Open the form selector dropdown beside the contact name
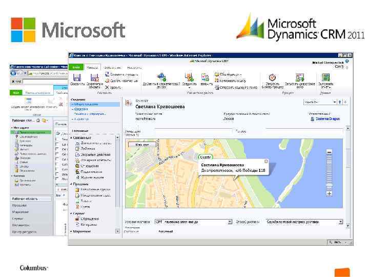This screenshot has height=277, width=369. click(320, 102)
